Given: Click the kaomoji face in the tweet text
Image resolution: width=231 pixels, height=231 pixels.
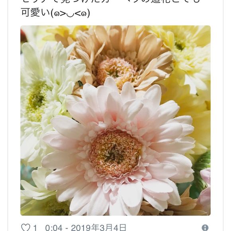Looking at the screenshot, I should pos(70,14).
